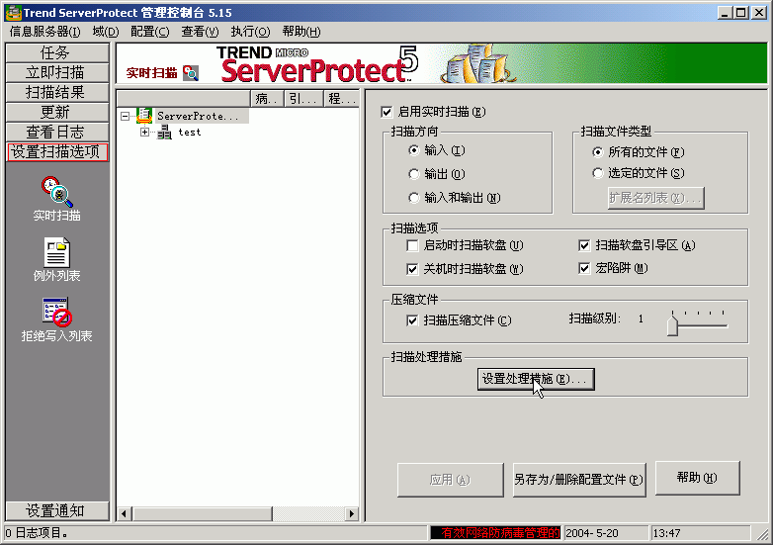Expand the 设置通知 sidebar section
Viewport: 773px width, 545px height.
[x=55, y=510]
